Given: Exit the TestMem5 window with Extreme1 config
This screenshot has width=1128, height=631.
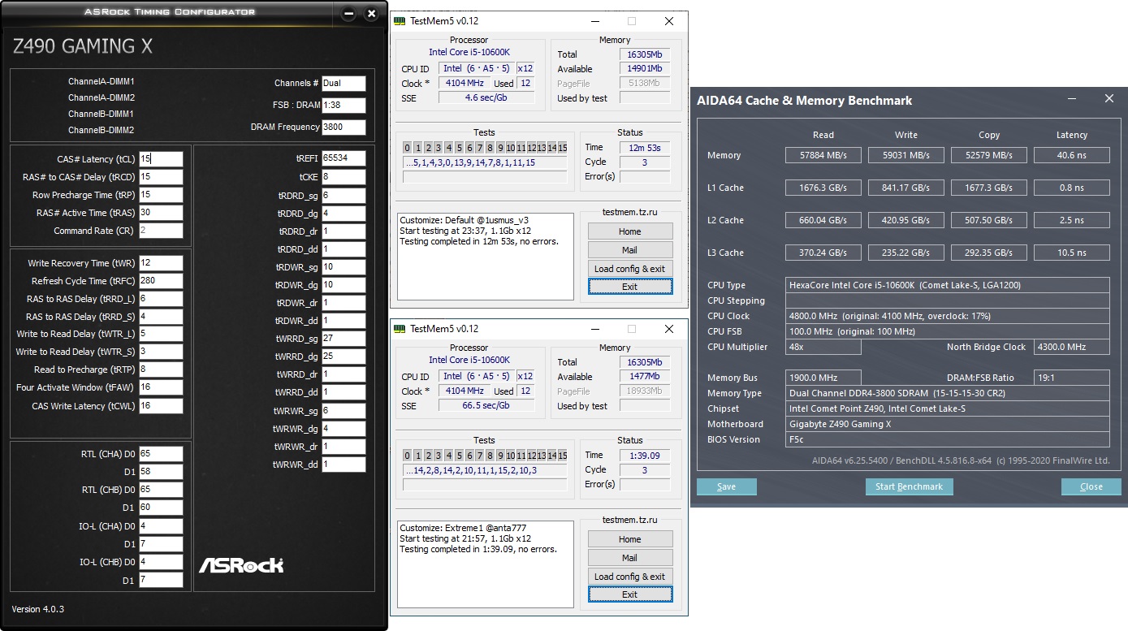Looking at the screenshot, I should (x=630, y=594).
